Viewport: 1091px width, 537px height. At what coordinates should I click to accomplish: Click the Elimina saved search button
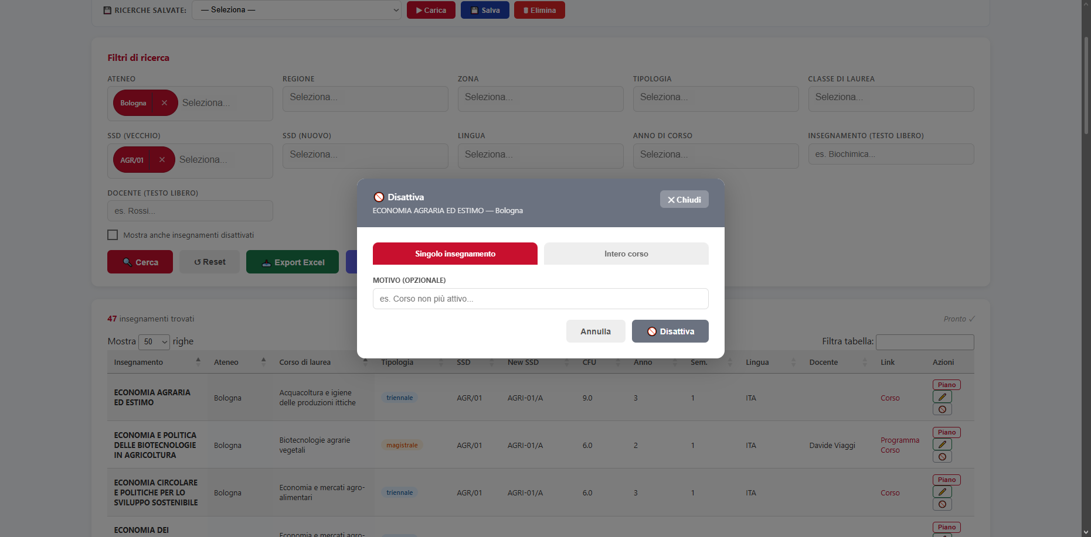(x=539, y=10)
